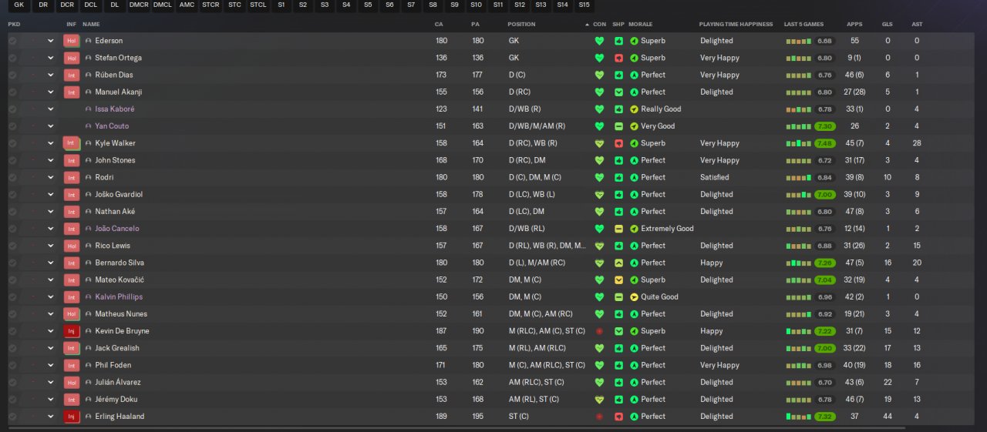
Task: Open the dropdown arrow on Manuel Akanji's row
Action: click(x=51, y=92)
